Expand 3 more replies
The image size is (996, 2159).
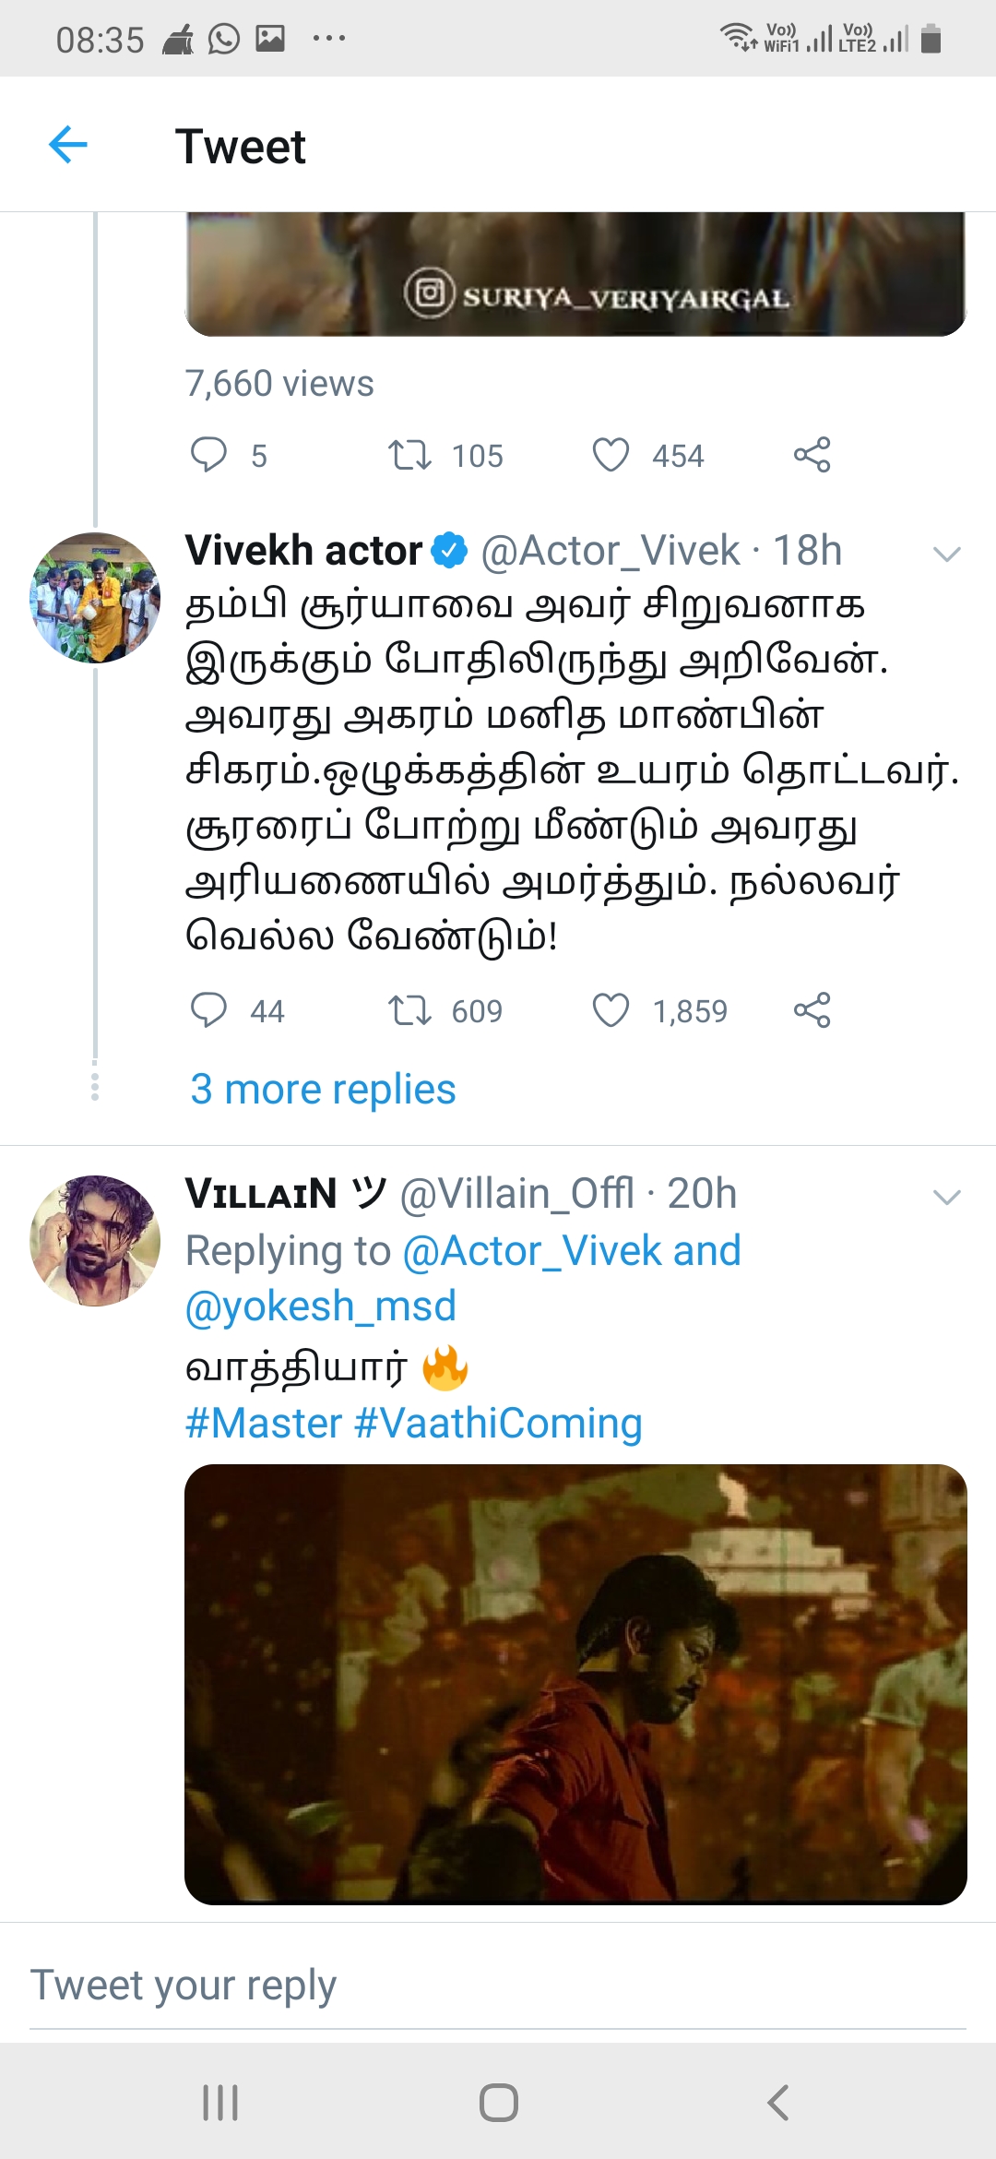(323, 1090)
